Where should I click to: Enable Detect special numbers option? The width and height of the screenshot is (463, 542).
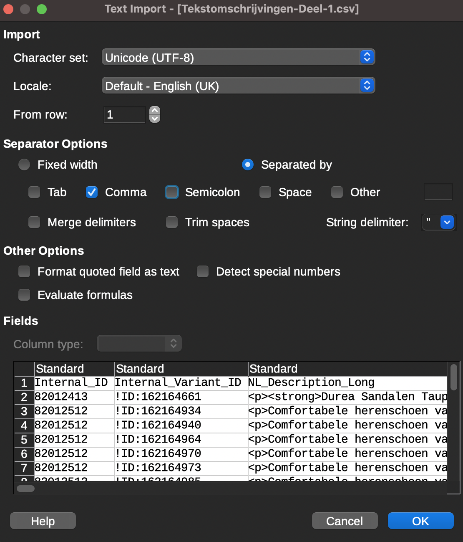click(203, 271)
